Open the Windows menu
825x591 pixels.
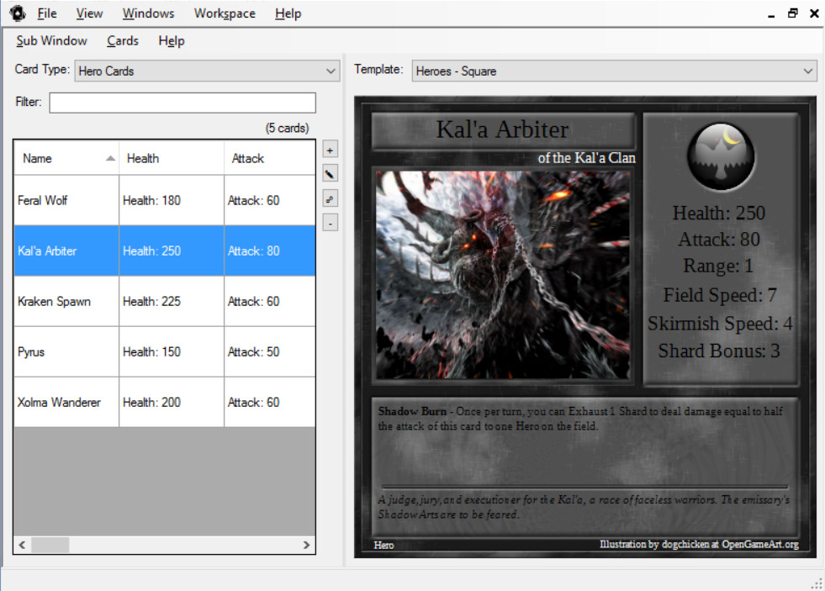point(148,13)
